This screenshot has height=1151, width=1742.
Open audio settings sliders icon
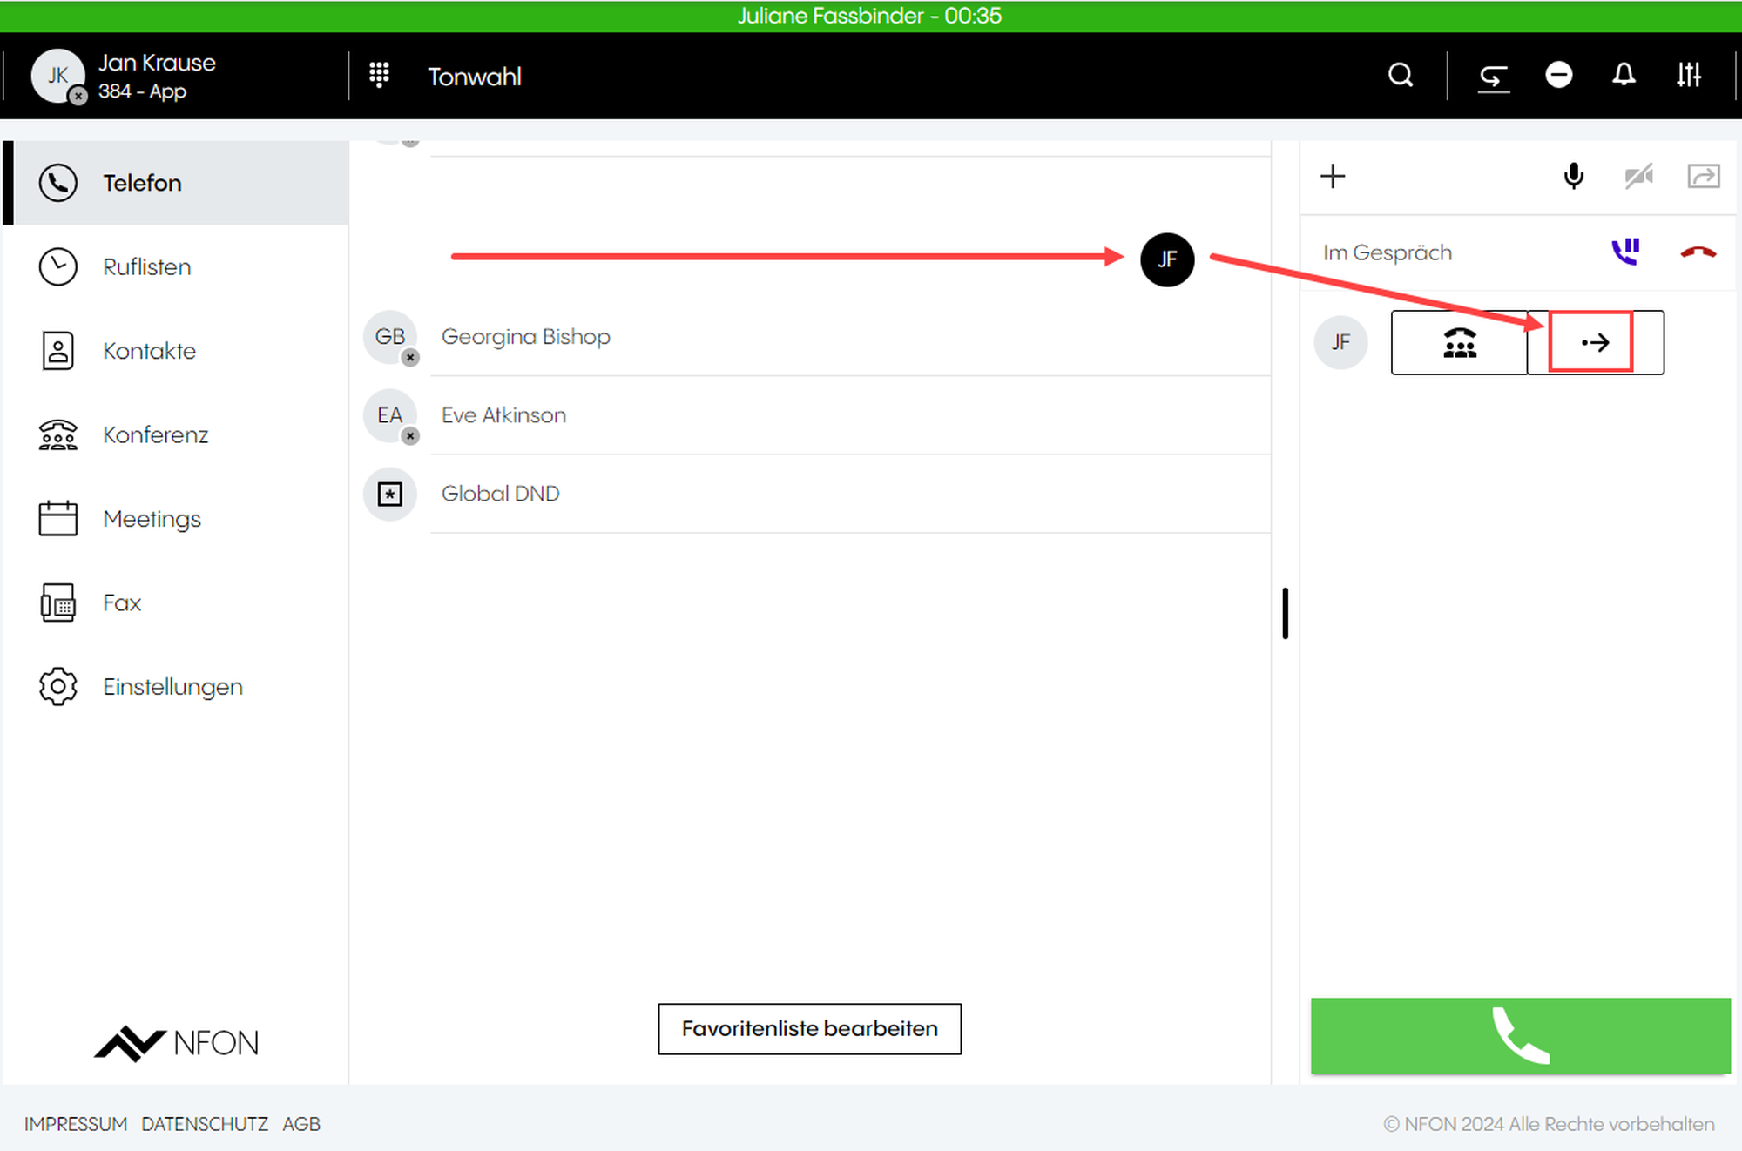point(1689,76)
